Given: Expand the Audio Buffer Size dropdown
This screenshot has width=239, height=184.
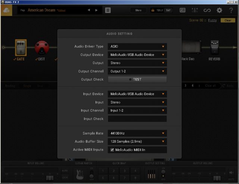Looking at the screenshot, I should pyautogui.click(x=137, y=142).
